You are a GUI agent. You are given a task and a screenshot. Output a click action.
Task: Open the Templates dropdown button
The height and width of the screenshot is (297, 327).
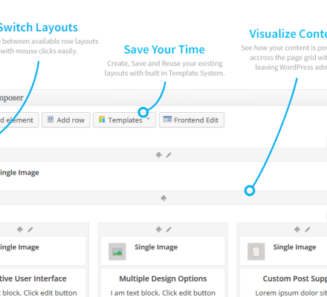click(124, 120)
